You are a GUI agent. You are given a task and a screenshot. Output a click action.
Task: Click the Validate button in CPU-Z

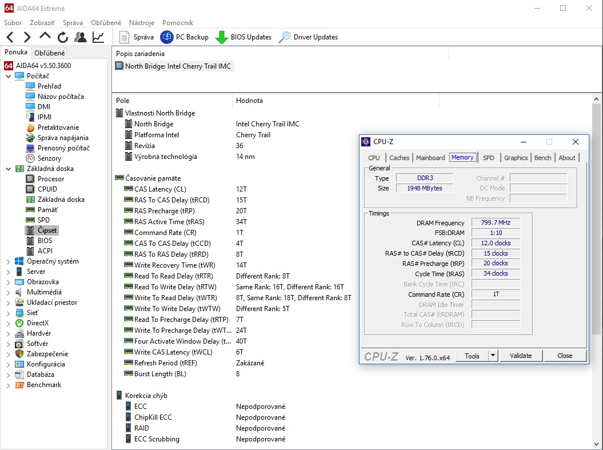(x=521, y=356)
